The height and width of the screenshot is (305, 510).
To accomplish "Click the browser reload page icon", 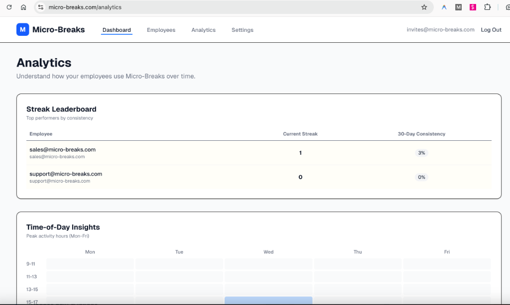I will (9, 7).
